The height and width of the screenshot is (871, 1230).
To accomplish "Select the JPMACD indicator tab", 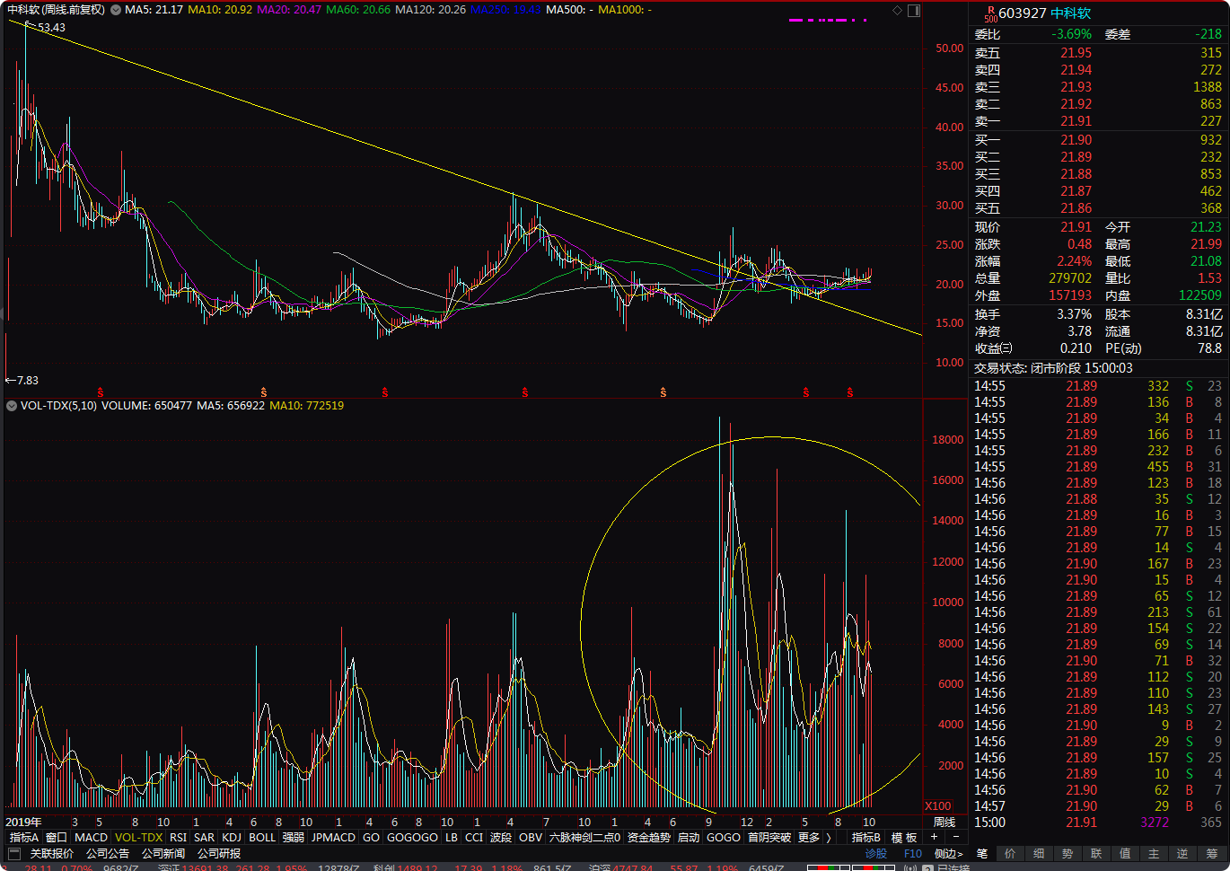I will click(x=333, y=837).
